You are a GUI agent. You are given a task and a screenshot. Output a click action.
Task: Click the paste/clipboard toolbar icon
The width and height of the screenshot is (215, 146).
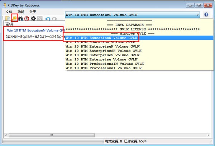tap(8, 18)
